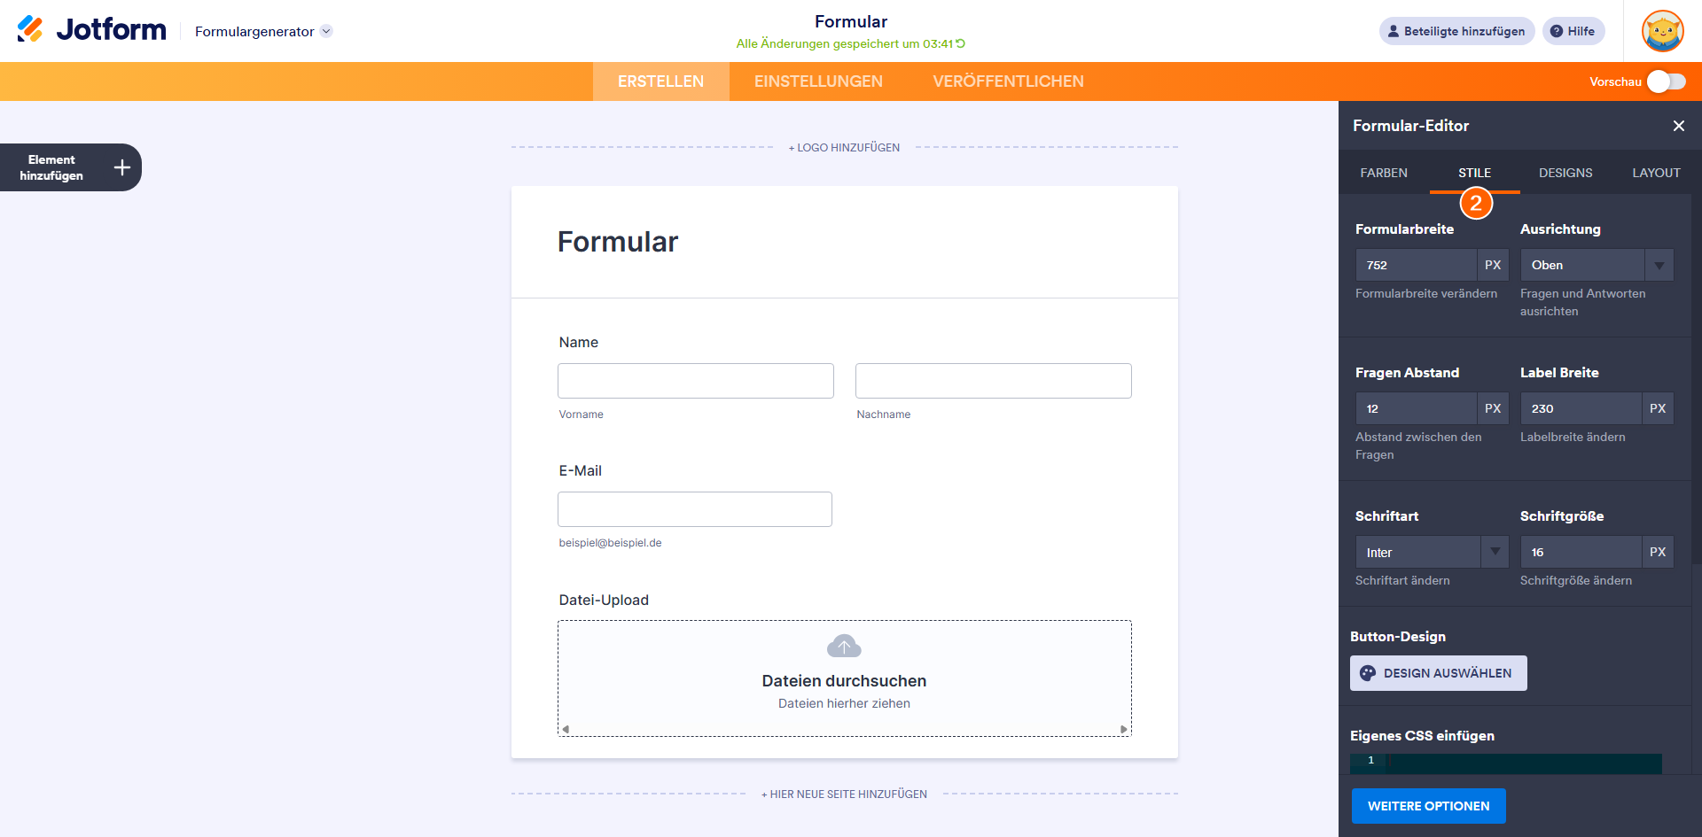1702x837 pixels.
Task: Expand the Ausrichtung dropdown
Action: point(1659,265)
